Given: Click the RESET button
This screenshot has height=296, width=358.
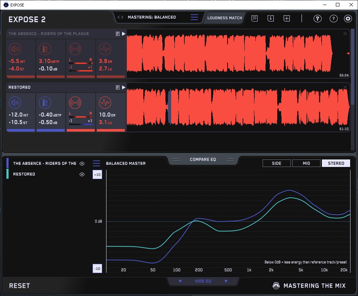Looking at the screenshot, I should tap(19, 286).
